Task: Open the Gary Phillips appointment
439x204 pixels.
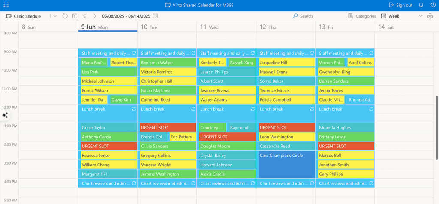Action: click(346, 174)
